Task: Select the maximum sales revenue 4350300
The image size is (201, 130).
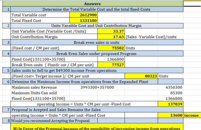Action: [170, 87]
